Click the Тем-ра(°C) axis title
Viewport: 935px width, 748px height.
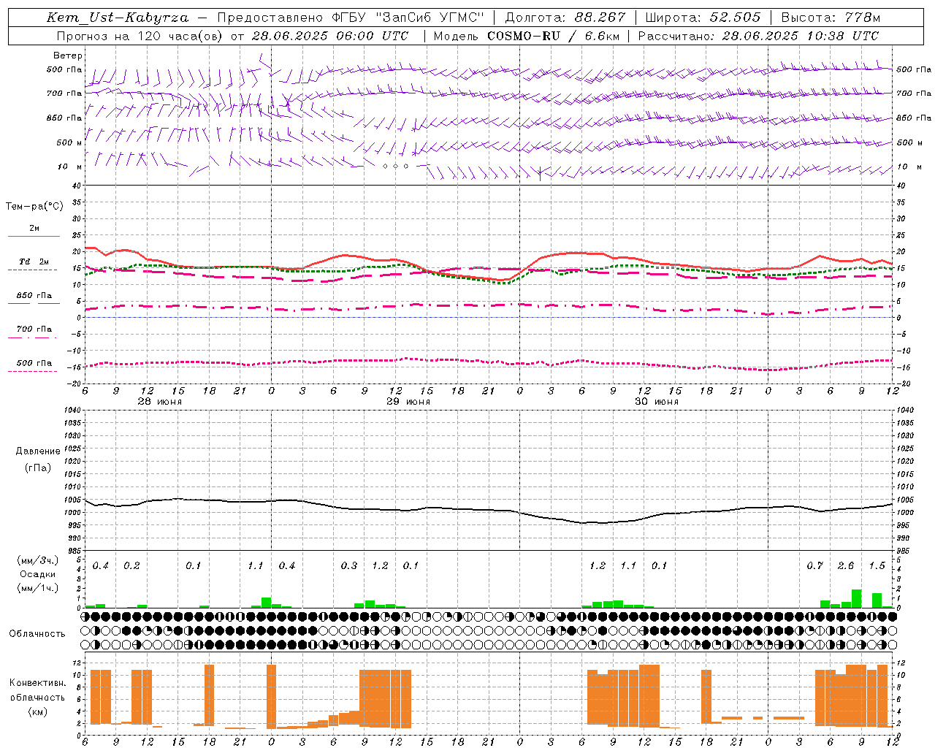[x=34, y=206]
